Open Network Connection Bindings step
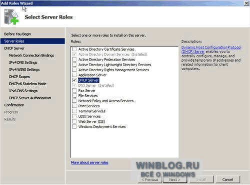Screen dimensions: 250x185 click(31, 55)
